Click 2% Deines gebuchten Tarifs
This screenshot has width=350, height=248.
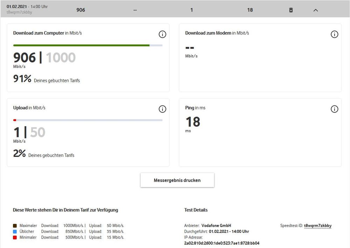[44, 153]
